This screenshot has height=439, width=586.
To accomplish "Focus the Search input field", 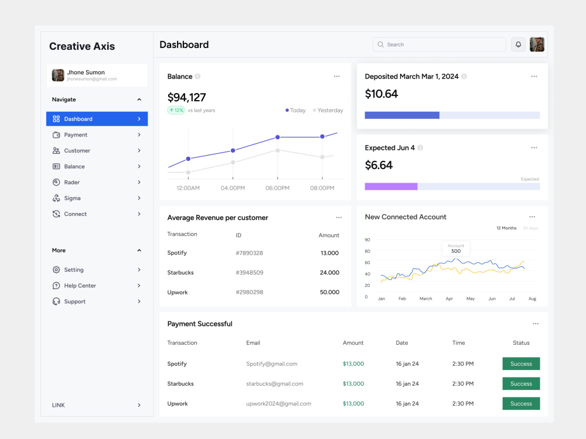I will click(x=439, y=44).
